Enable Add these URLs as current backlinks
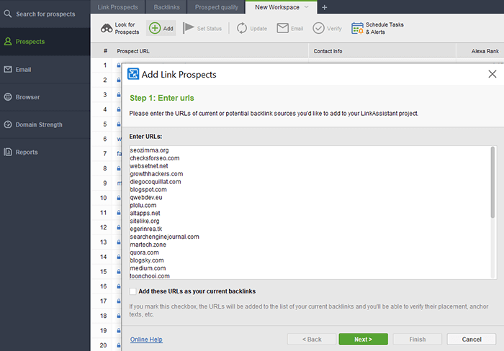Screen dimensions: 504x351 pos(132,291)
